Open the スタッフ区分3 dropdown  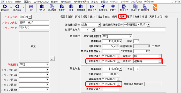tap(48, 80)
